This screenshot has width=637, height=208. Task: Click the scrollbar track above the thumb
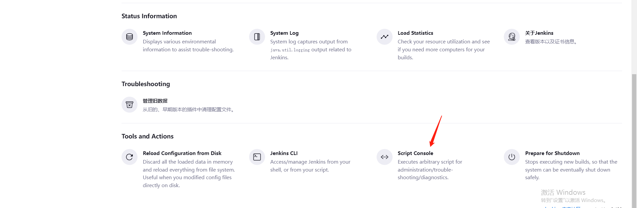click(634, 36)
